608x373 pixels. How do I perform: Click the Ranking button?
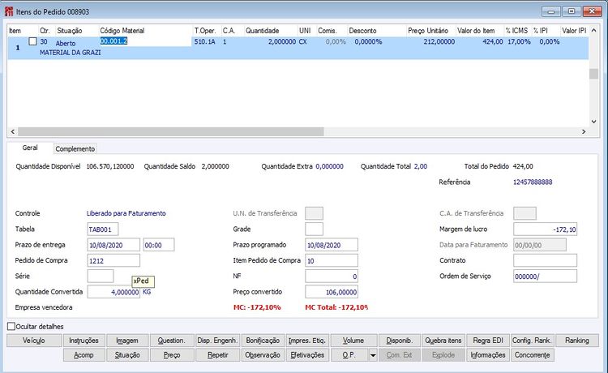tap(577, 341)
